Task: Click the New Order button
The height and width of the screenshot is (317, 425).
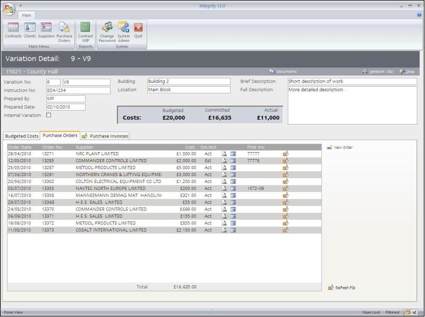Action: point(340,147)
